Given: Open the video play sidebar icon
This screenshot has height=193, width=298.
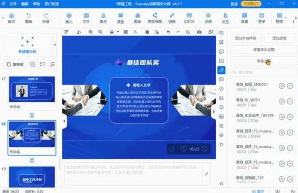Looking at the screenshot, I should coord(221,61).
